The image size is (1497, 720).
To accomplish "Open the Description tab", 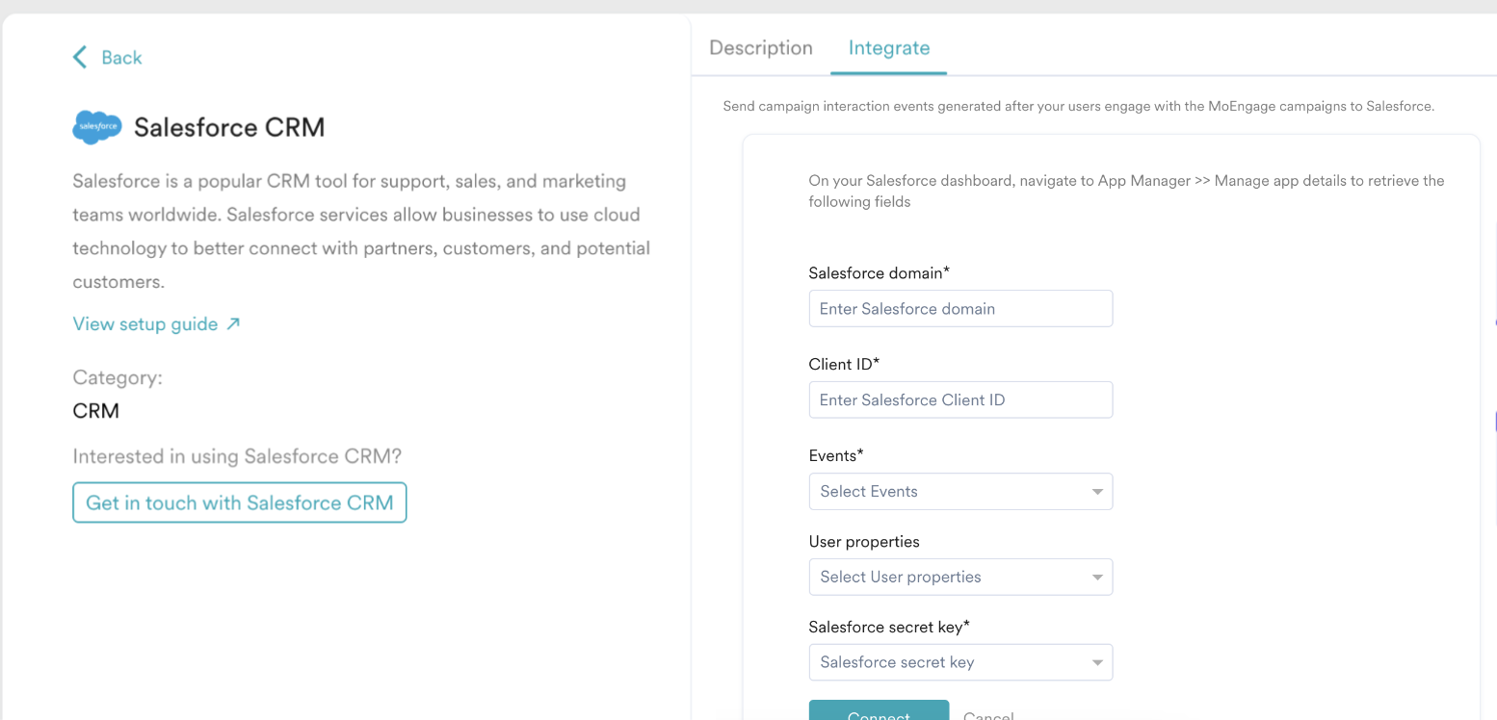I will [761, 48].
